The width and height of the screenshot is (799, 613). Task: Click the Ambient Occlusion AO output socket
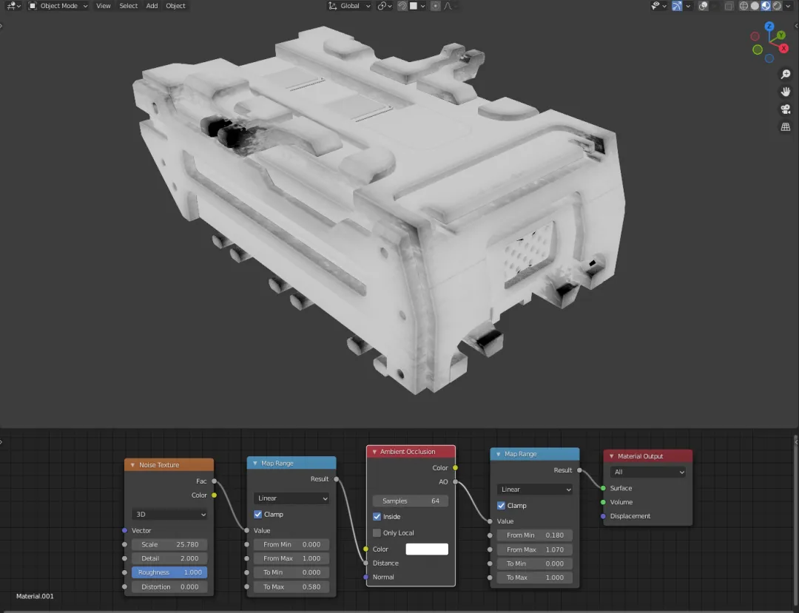(456, 481)
